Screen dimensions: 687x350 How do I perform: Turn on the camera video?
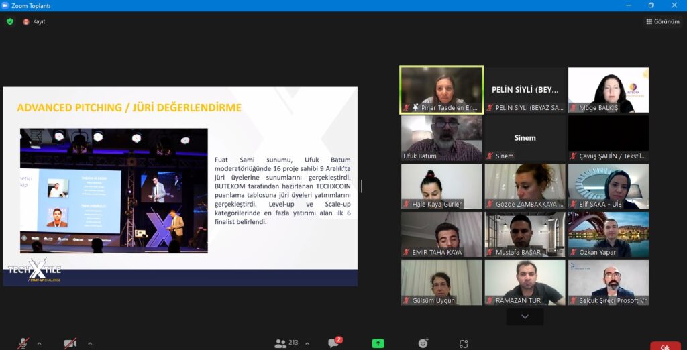[70, 343]
